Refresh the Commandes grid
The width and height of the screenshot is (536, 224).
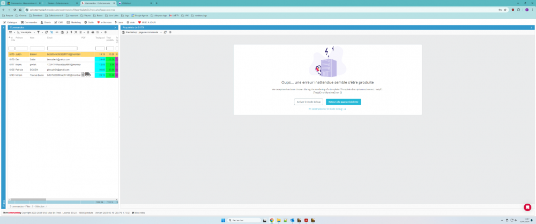(x=47, y=32)
